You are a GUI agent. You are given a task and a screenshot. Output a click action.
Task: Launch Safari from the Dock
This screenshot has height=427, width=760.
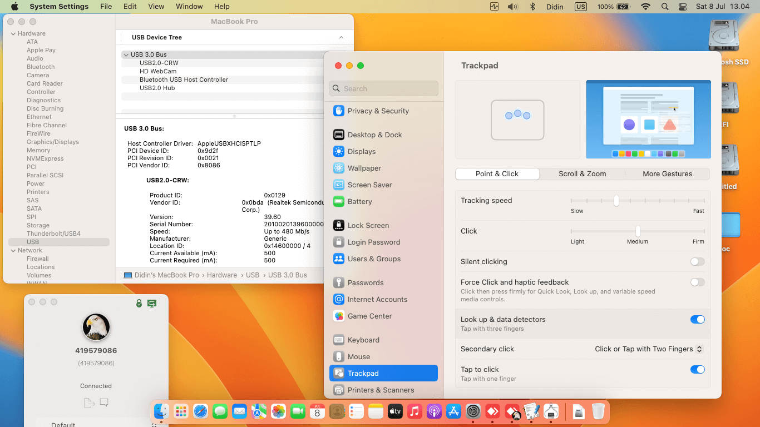(200, 411)
